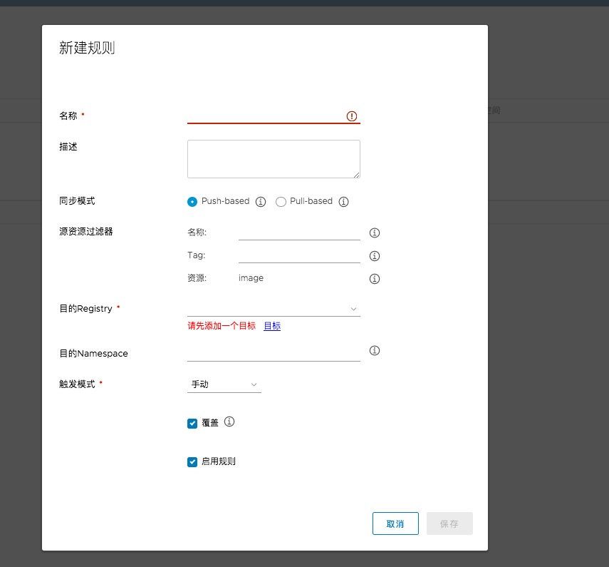Uncheck the 覆盖 checkbox
The height and width of the screenshot is (567, 609).
[x=192, y=424]
